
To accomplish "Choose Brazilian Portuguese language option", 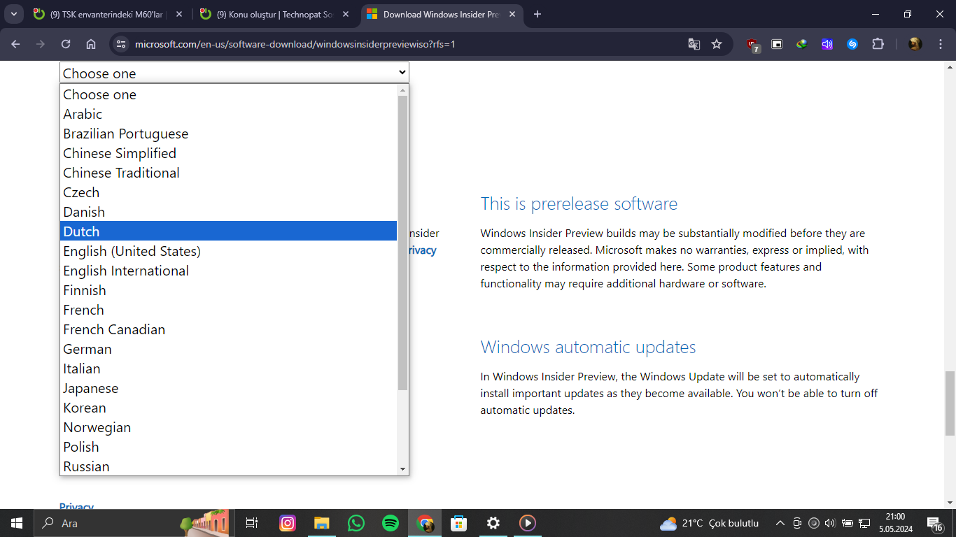I will (x=228, y=134).
